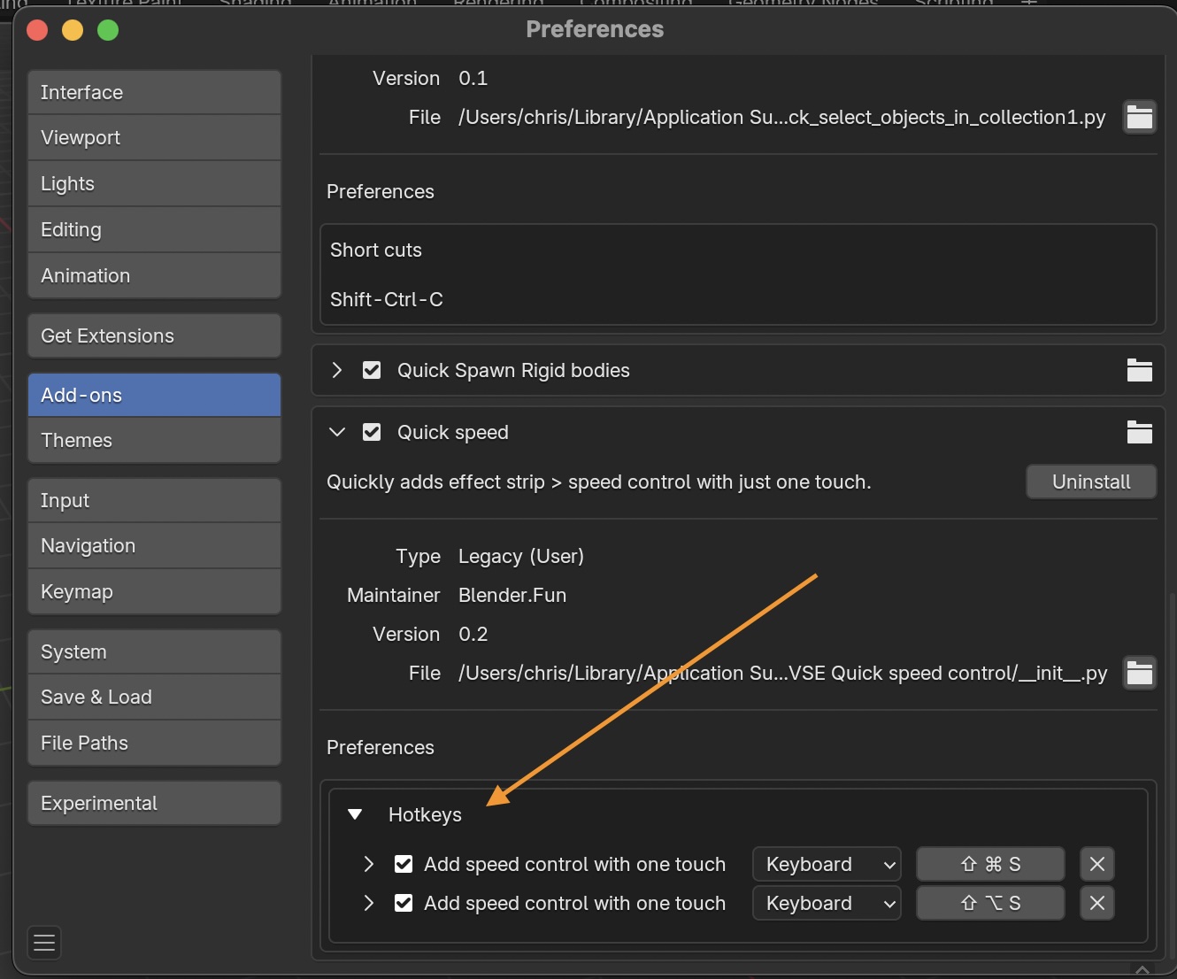Open the Experimental preferences tab

point(154,803)
